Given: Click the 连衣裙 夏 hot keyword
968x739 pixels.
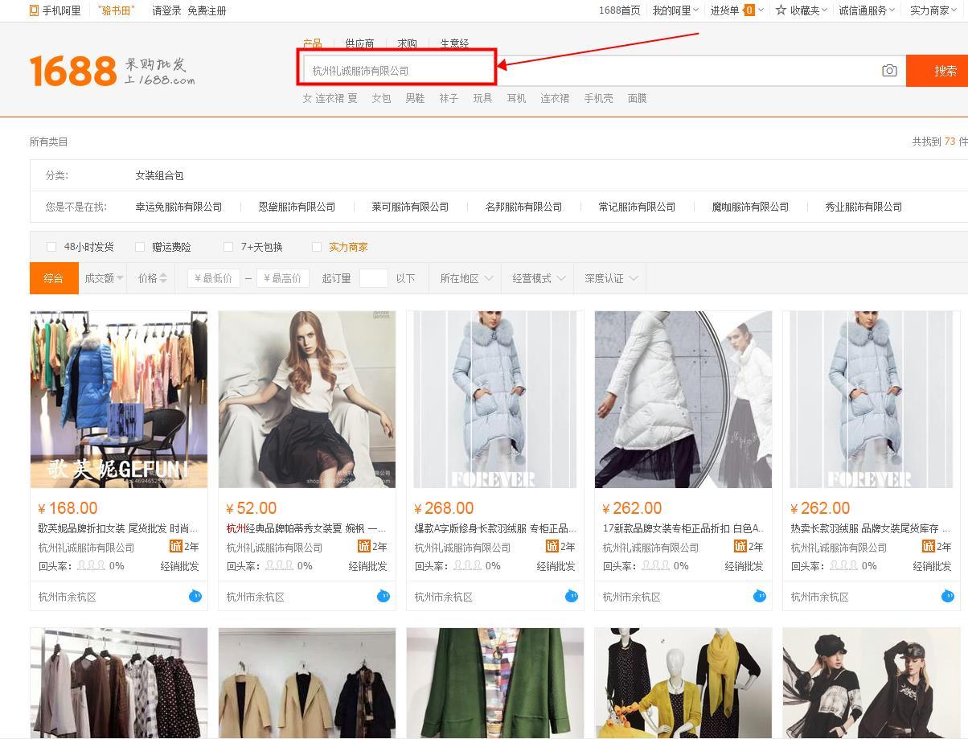Looking at the screenshot, I should coord(336,98).
